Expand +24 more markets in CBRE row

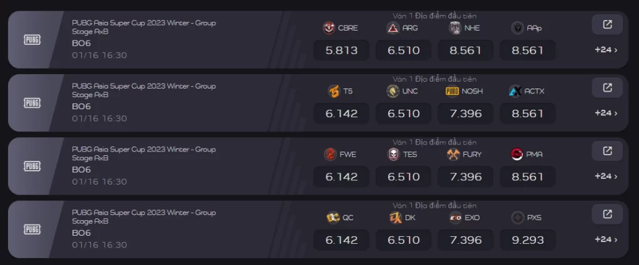tap(606, 50)
